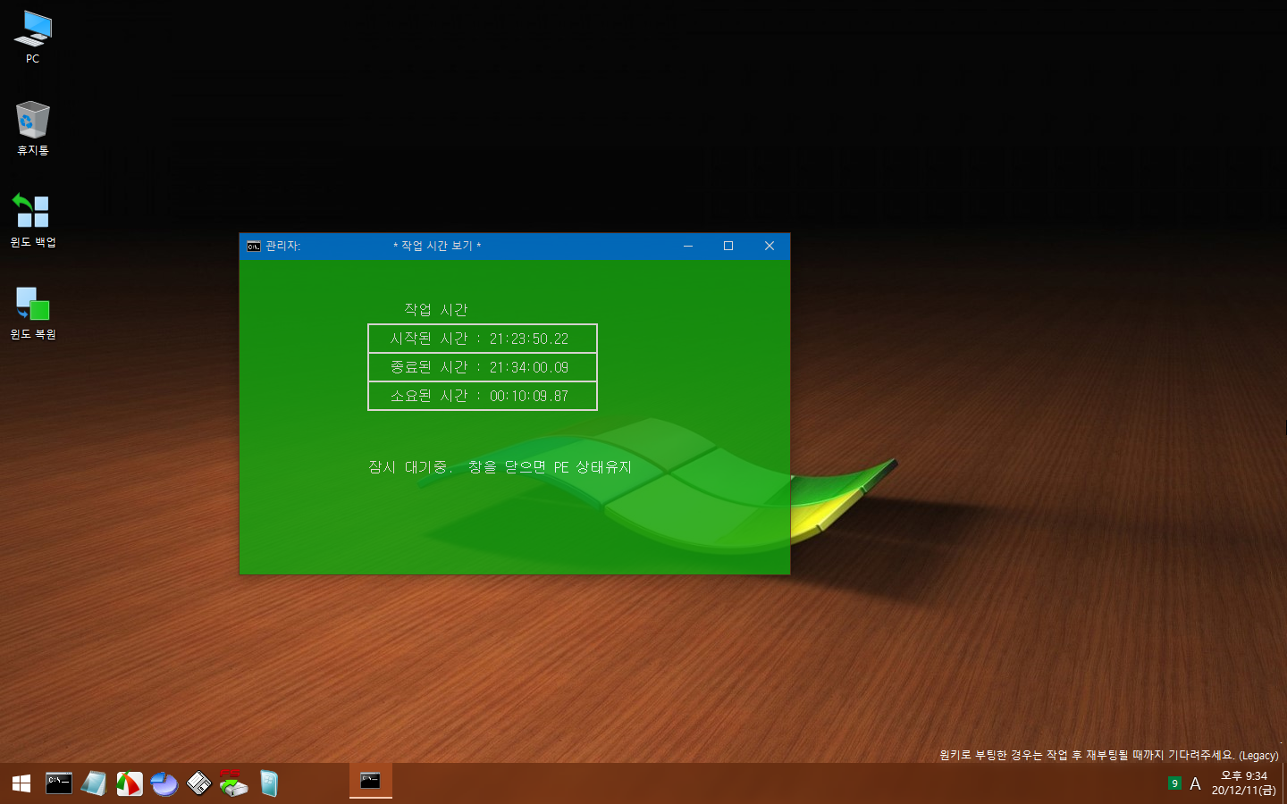1287x804 pixels.
Task: Launch the FS drive backup taskbar icon
Action: point(233,783)
